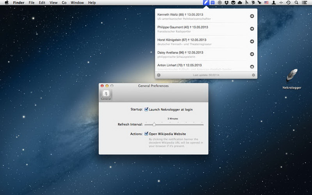This screenshot has width=312, height=195.
Task: Open arrow next to Kenneth Waltz entry
Action: 252,16
